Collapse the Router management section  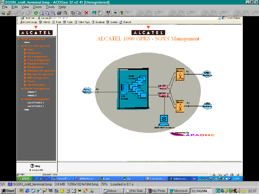19,89
